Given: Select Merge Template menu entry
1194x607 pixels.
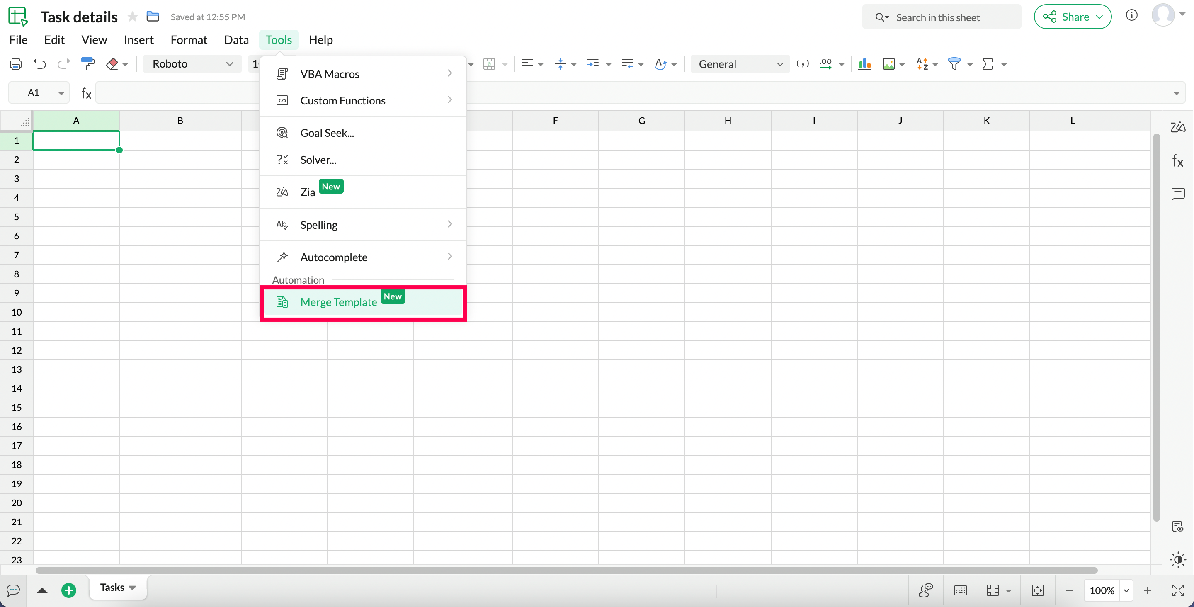Looking at the screenshot, I should [338, 302].
